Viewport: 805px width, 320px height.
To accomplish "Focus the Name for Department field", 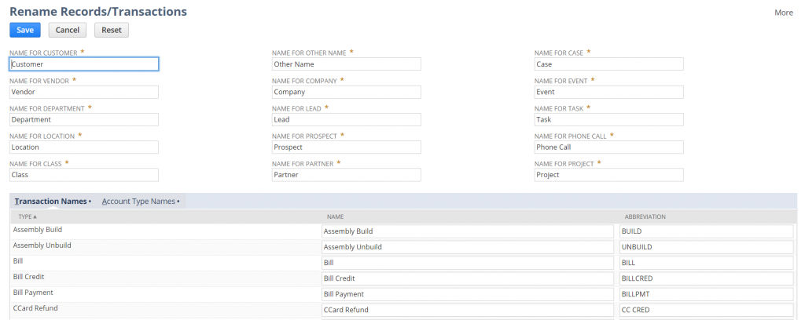I will click(84, 119).
